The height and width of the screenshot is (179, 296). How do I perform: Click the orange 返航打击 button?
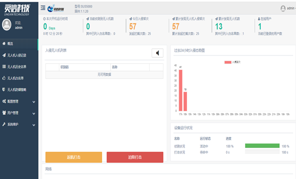click(x=74, y=157)
